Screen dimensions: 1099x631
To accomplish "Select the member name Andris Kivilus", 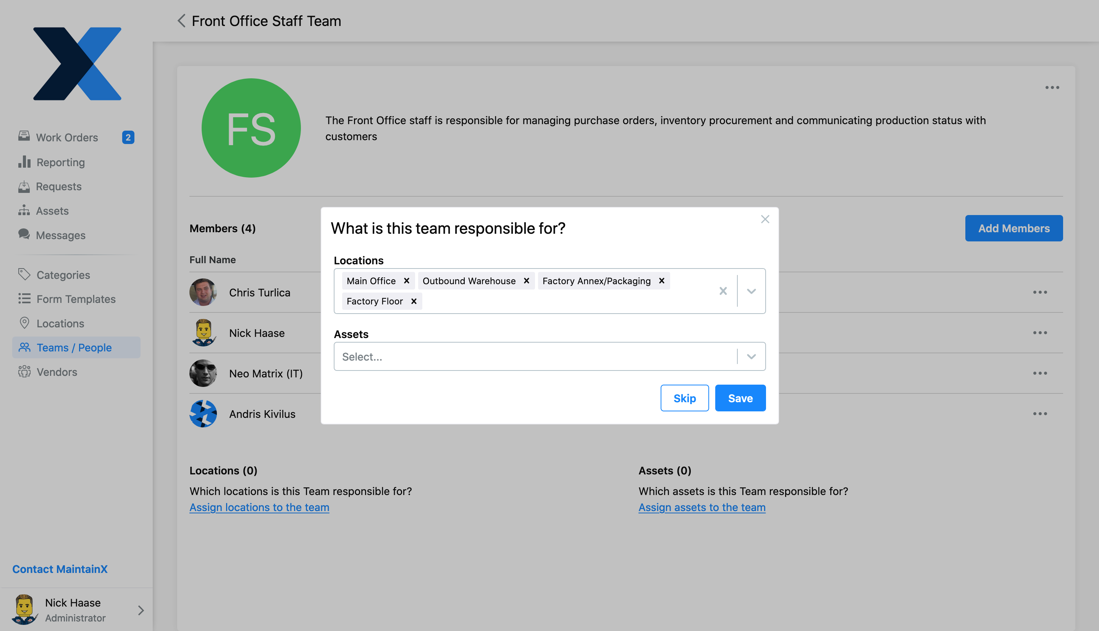I will click(262, 414).
